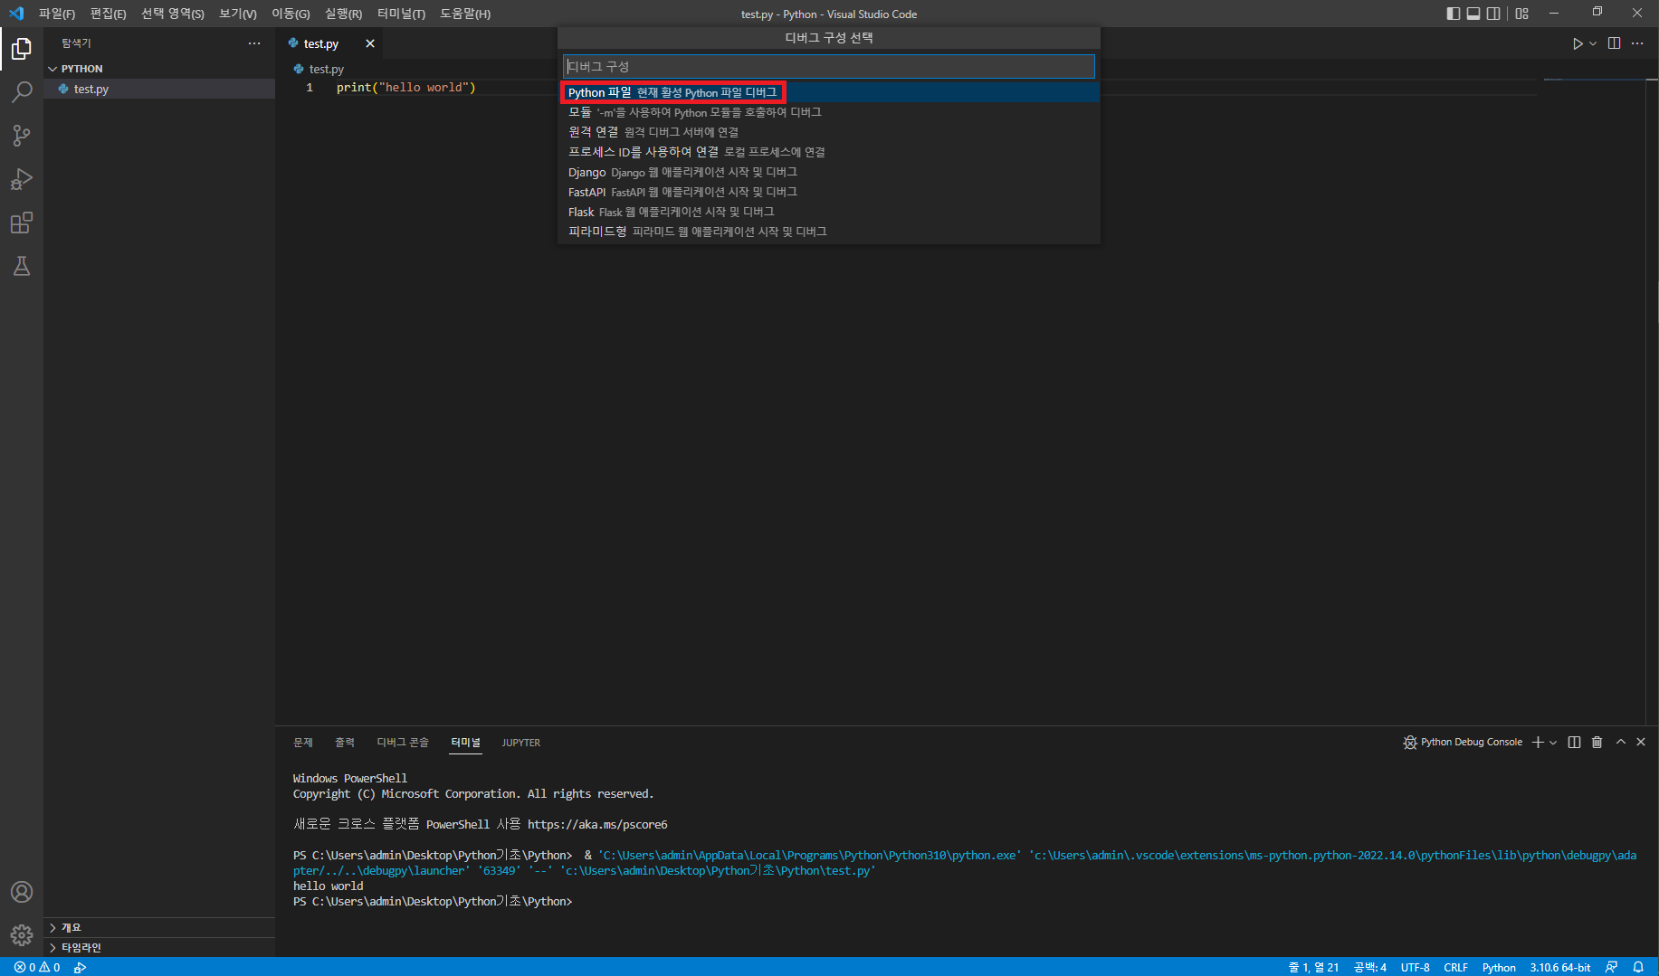Switch to the 문제 panel tab
Viewport: 1659px width, 976px height.
[x=303, y=743]
